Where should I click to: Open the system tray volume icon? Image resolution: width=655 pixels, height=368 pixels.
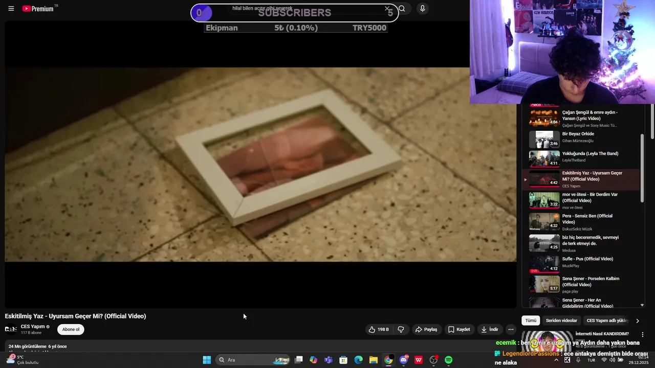(612, 360)
